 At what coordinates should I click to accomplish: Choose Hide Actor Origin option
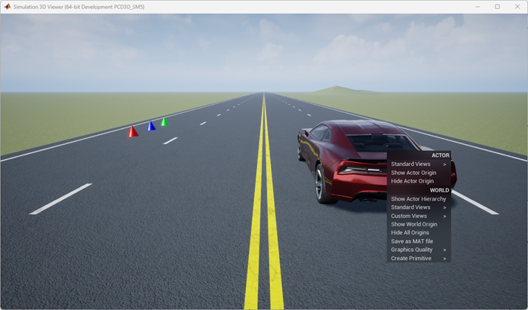pyautogui.click(x=419, y=181)
